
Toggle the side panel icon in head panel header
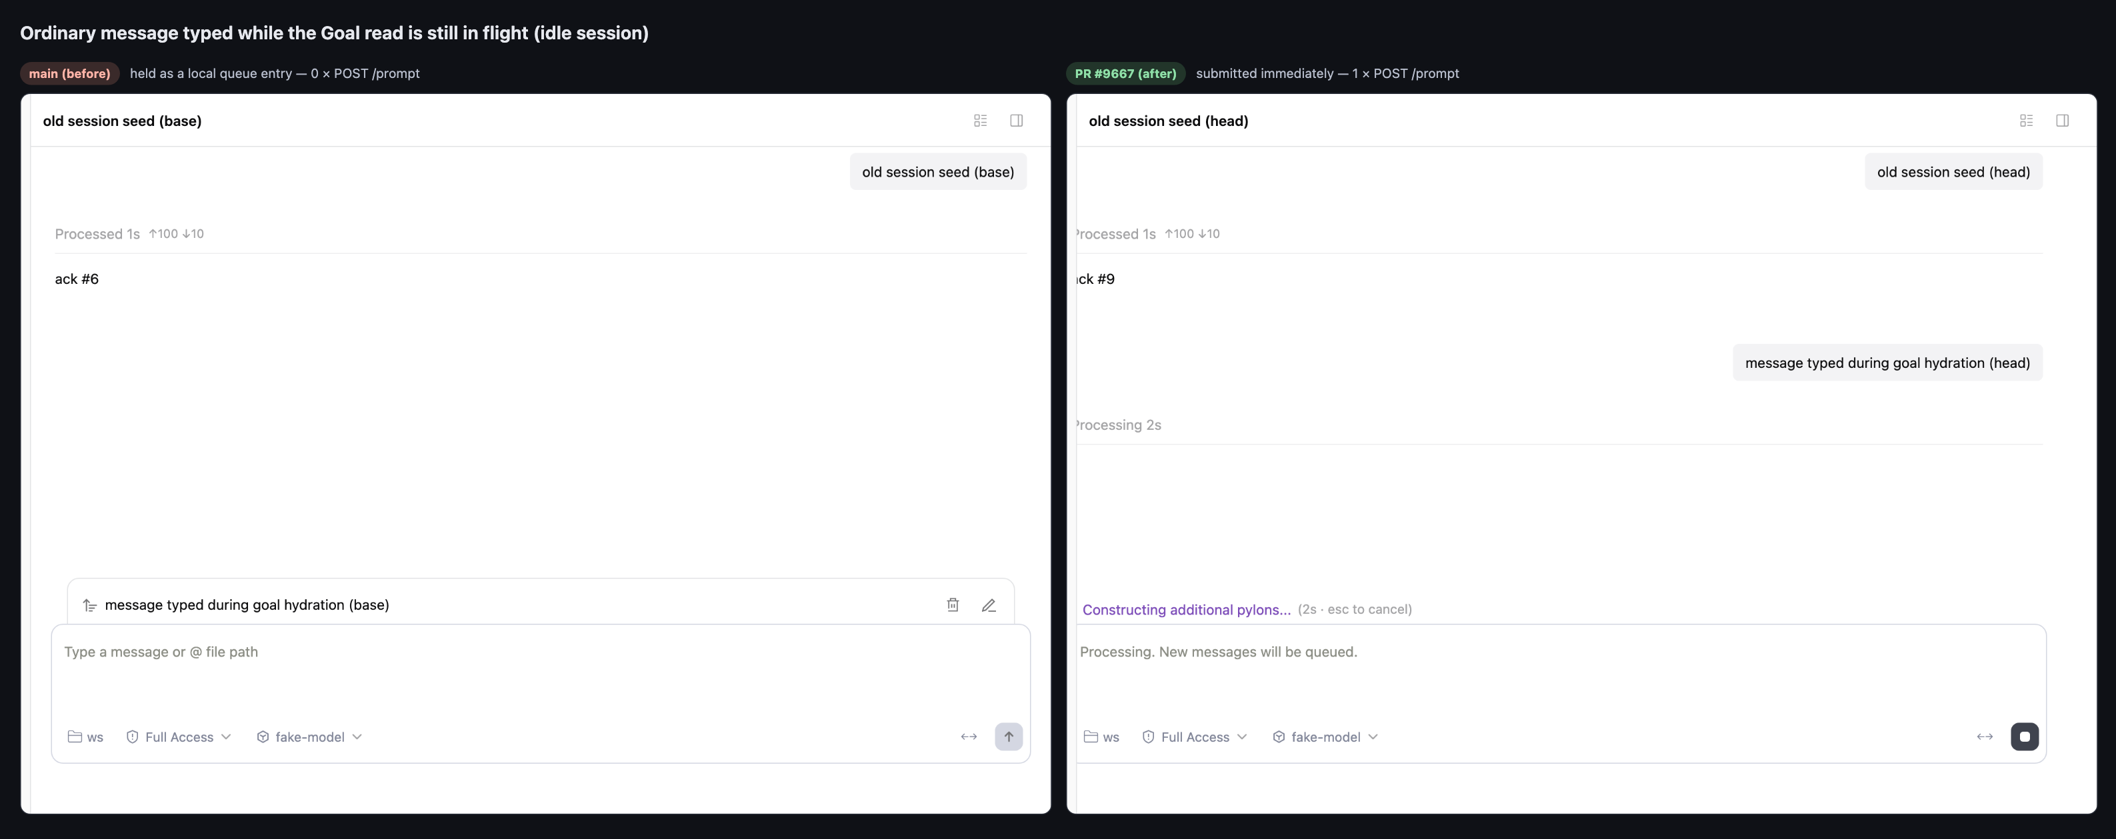pos(2062,121)
